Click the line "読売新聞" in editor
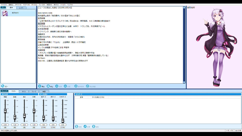Image resolution: width=242 pixels, height=136 pixels. (x=42, y=18)
